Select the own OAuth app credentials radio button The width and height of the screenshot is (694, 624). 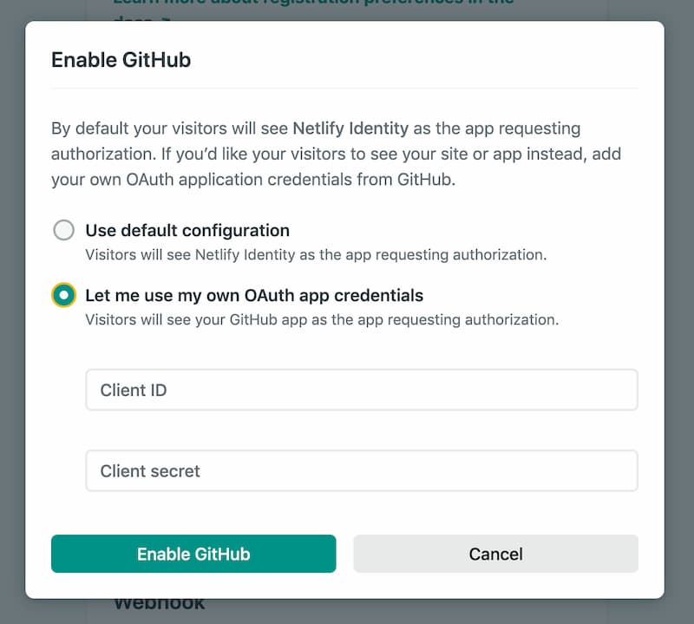63,295
